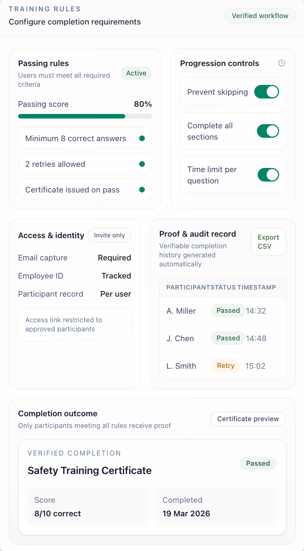Image resolution: width=304 pixels, height=551 pixels.
Task: Select the 'Verified workflow' badge
Action: tap(260, 16)
